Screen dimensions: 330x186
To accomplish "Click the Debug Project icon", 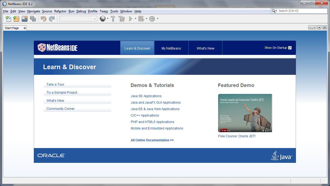I will 141,19.
